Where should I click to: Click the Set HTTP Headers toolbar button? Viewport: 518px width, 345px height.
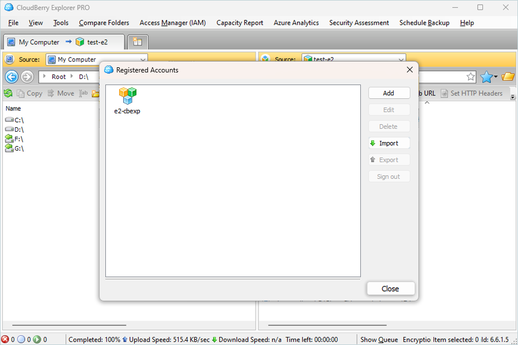tap(472, 93)
